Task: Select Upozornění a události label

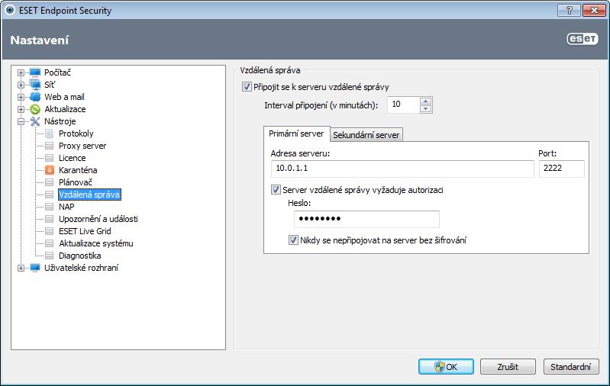Action: pos(98,219)
